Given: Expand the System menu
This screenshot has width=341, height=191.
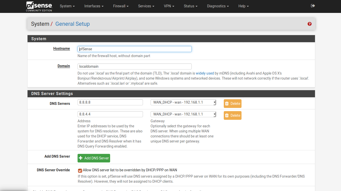Looking at the screenshot, I should pyautogui.click(x=67, y=6).
